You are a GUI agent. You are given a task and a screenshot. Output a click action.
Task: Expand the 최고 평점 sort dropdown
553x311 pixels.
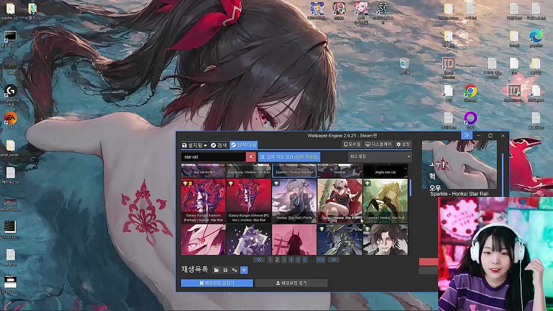coord(380,156)
